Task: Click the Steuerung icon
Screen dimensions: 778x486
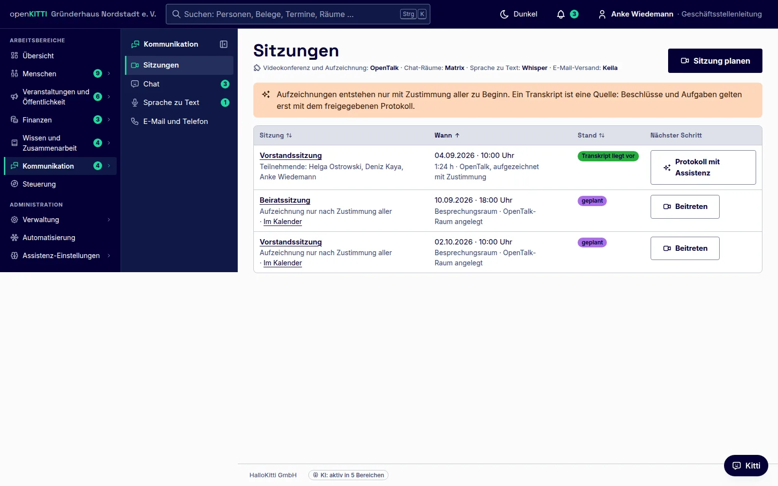Action: 15,184
